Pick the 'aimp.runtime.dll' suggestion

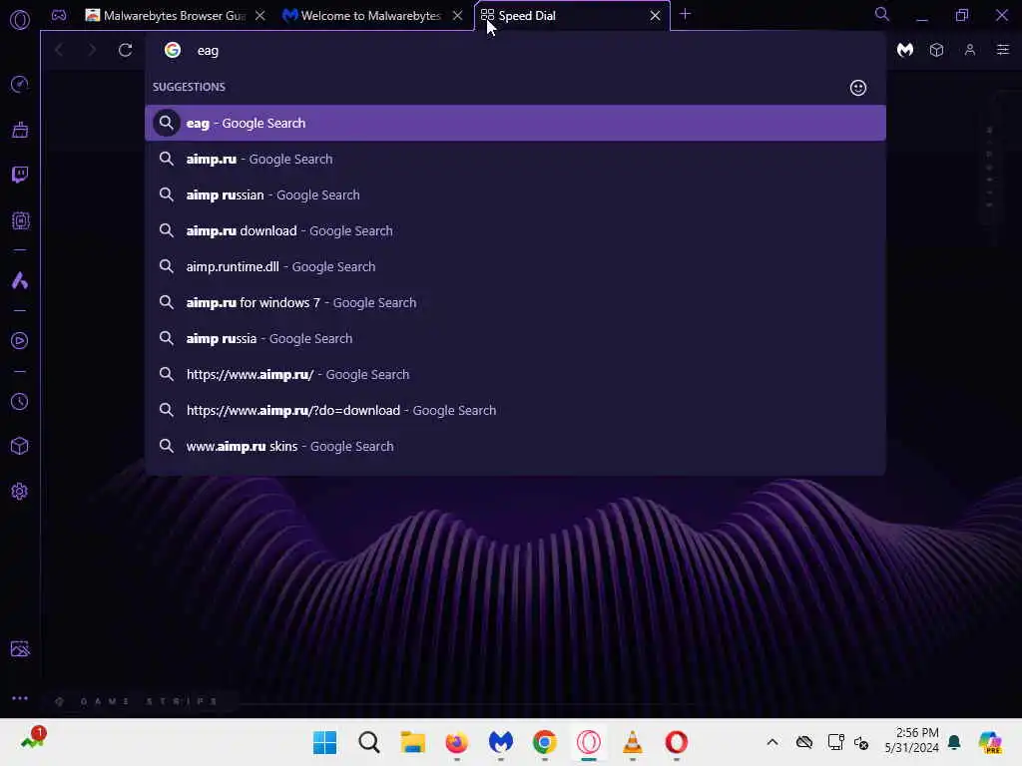[515, 266]
